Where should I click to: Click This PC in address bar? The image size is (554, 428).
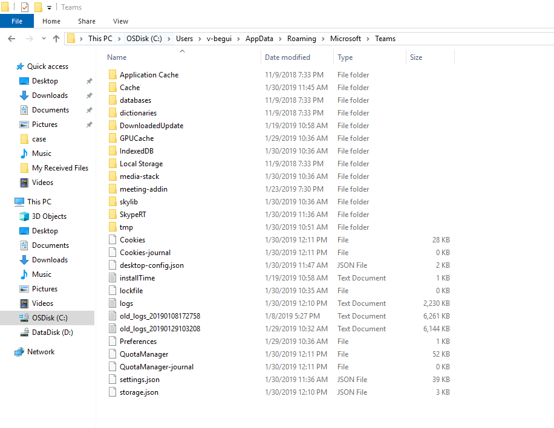click(100, 39)
